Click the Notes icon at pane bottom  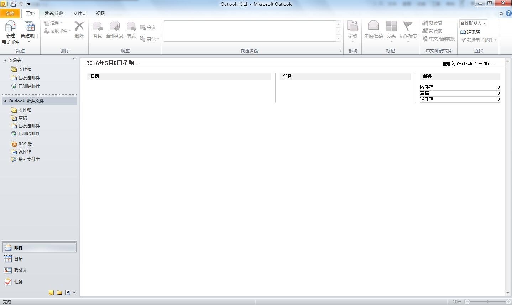pyautogui.click(x=51, y=293)
